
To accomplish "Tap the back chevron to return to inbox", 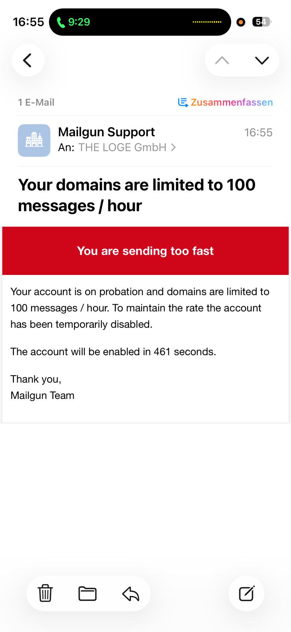I will pyautogui.click(x=28, y=60).
